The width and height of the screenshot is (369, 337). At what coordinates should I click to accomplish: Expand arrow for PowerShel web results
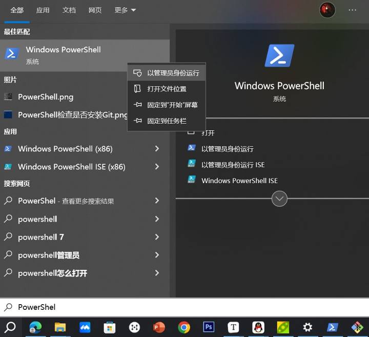point(157,201)
